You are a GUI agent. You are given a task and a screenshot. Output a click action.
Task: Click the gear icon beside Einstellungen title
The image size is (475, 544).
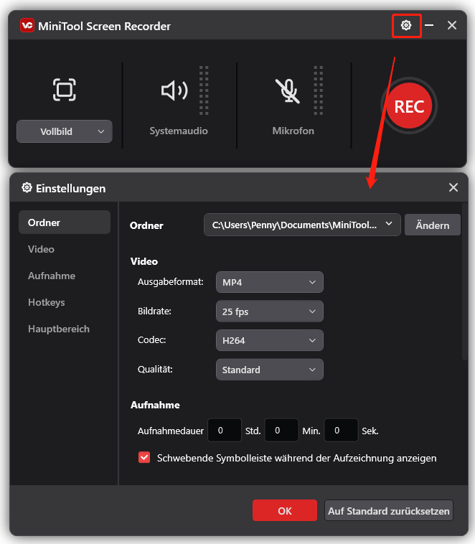point(27,188)
